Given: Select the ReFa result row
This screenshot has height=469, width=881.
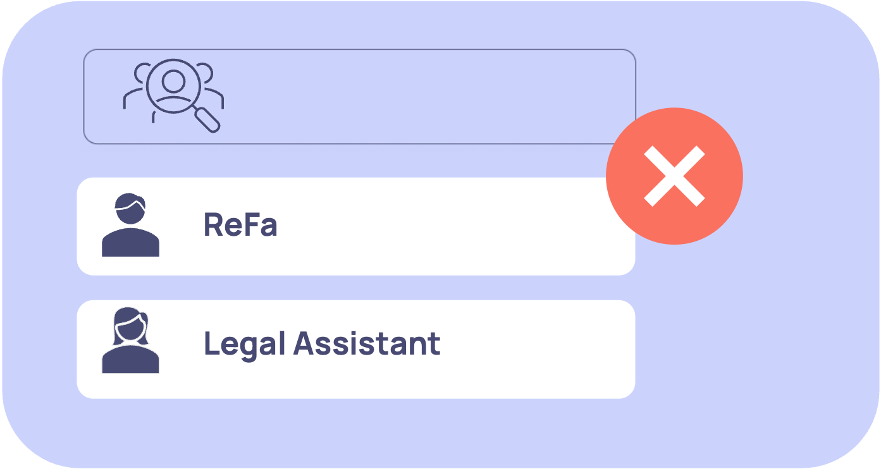Looking at the screenshot, I should (355, 226).
